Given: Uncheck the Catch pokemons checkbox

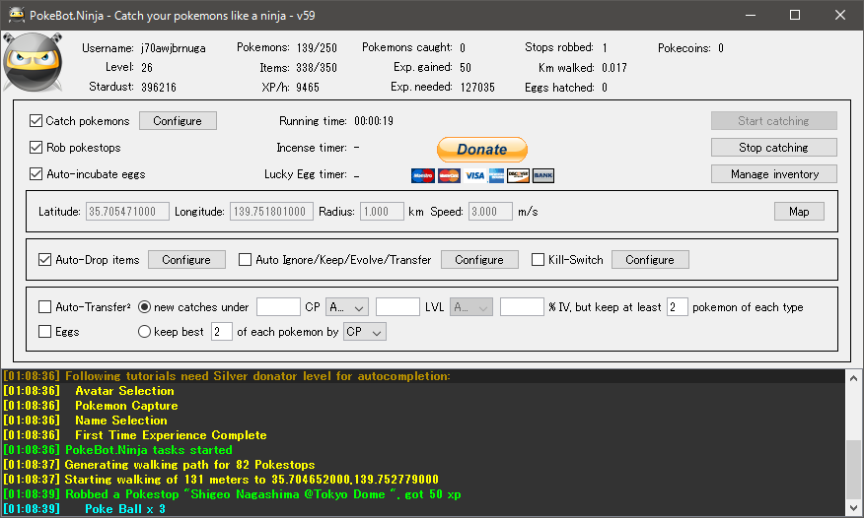Looking at the screenshot, I should 36,121.
